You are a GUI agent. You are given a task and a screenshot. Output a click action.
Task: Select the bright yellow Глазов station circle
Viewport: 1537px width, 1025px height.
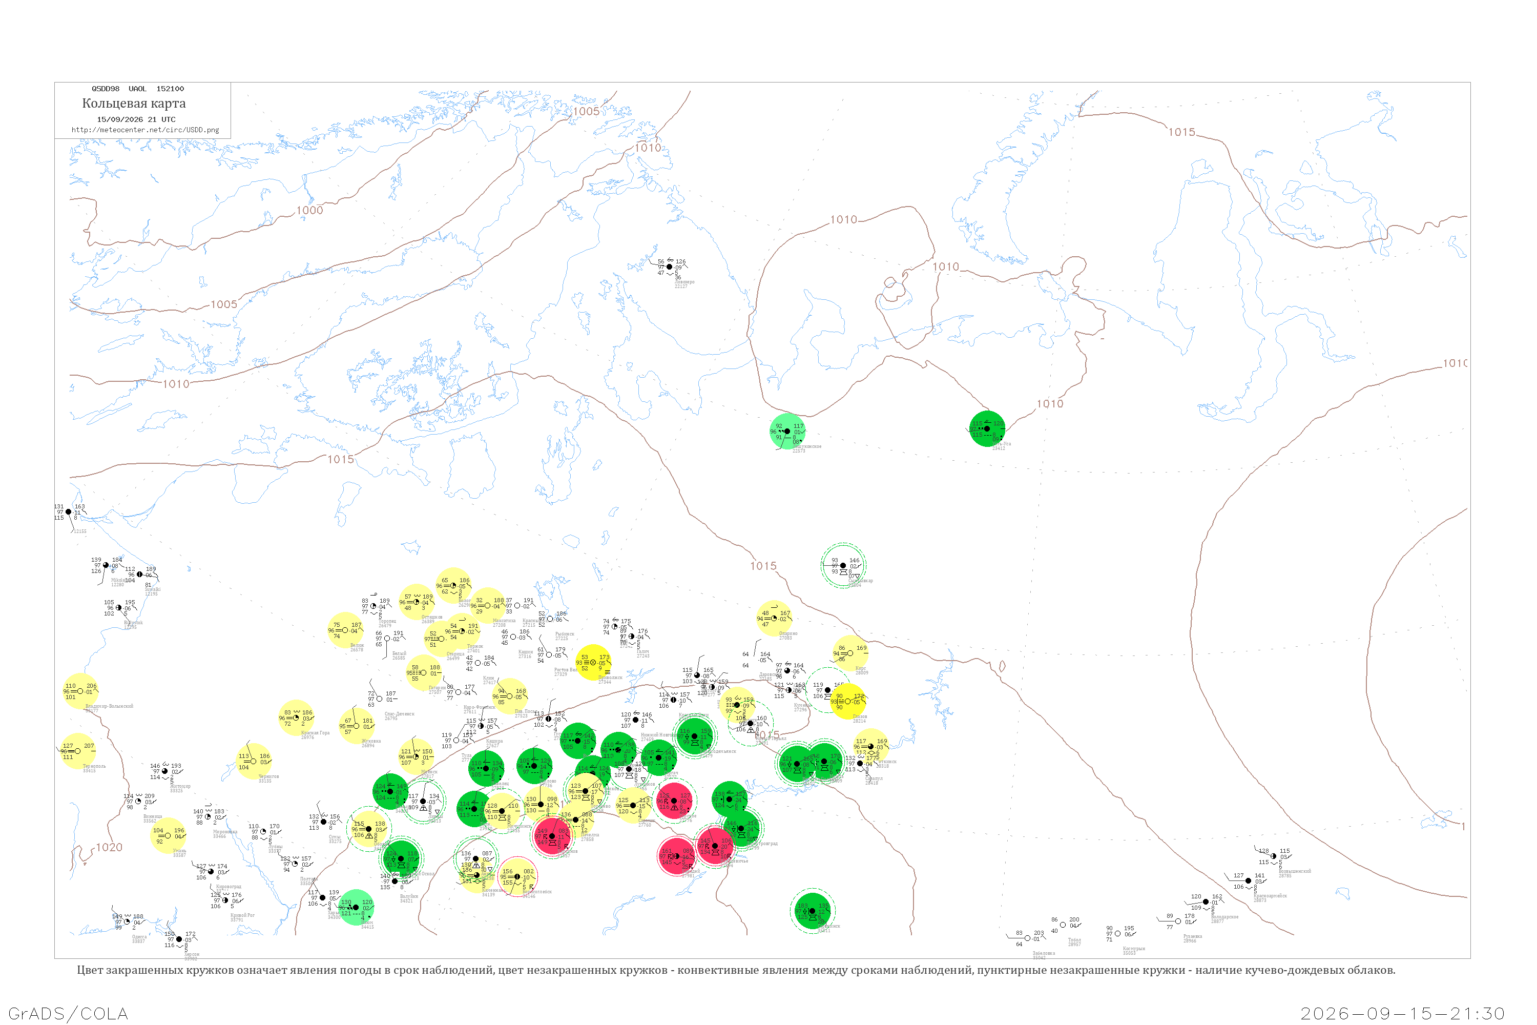[847, 702]
